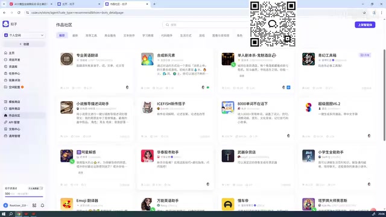
Task: Click the grid apps icon beside username
Action: 34,205
